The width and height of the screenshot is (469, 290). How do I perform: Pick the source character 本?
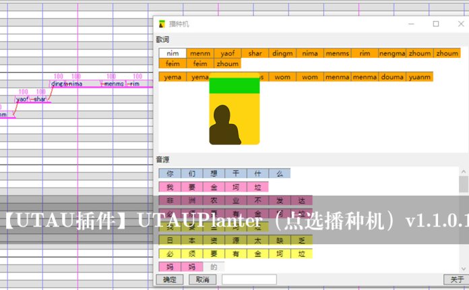192,240
